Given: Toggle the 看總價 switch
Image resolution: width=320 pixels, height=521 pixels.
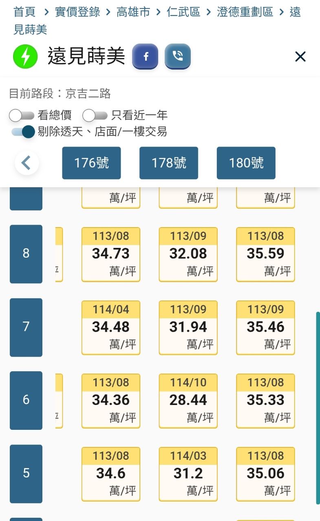Looking at the screenshot, I should [x=22, y=116].
